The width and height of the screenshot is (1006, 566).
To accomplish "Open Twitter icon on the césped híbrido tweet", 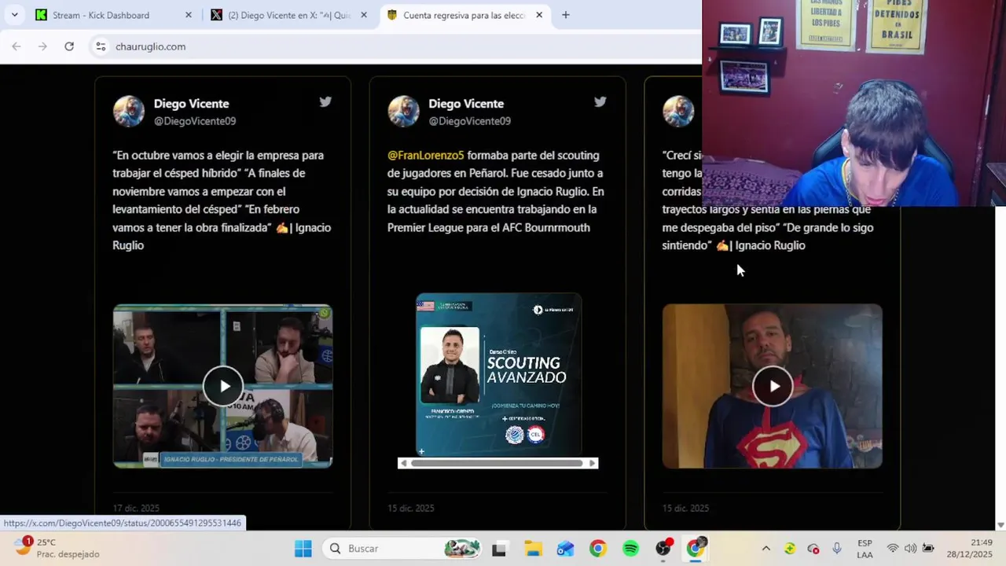I will (325, 101).
